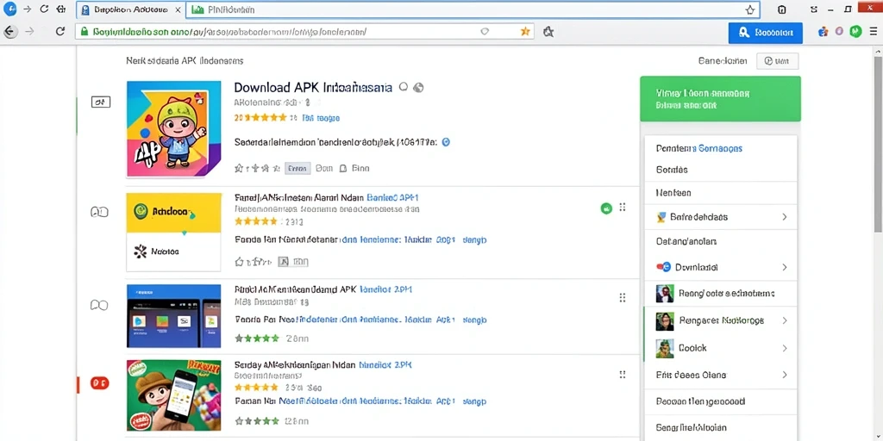This screenshot has height=441, width=883.
Task: Click the blue Boobeiaan toolbar button
Action: 766,33
